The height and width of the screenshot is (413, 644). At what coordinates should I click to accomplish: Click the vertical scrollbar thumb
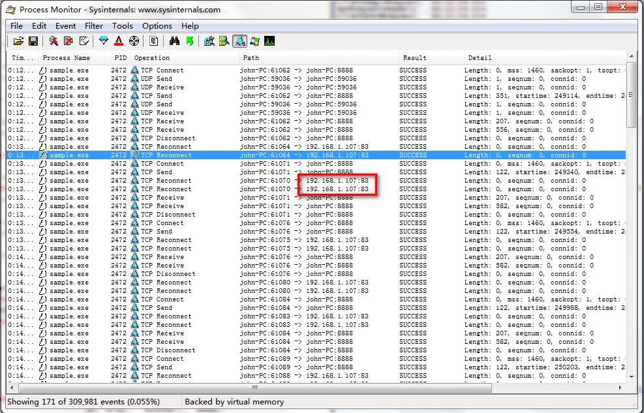[x=631, y=95]
